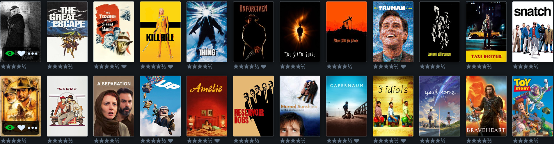Open The Great Escape film poster
This screenshot has height=144, width=554.
[67, 32]
